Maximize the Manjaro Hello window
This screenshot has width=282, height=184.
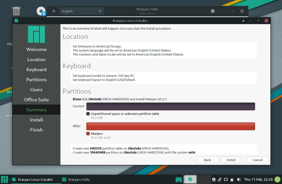(x=233, y=11)
